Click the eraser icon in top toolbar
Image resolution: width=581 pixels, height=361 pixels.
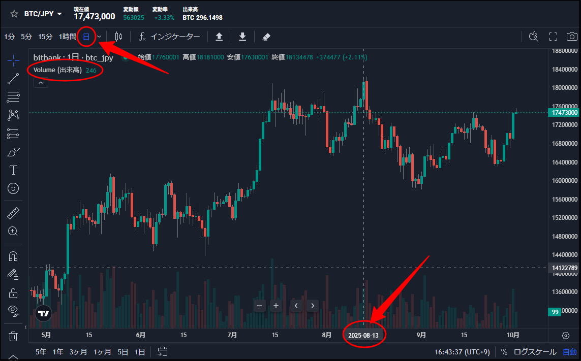click(266, 37)
